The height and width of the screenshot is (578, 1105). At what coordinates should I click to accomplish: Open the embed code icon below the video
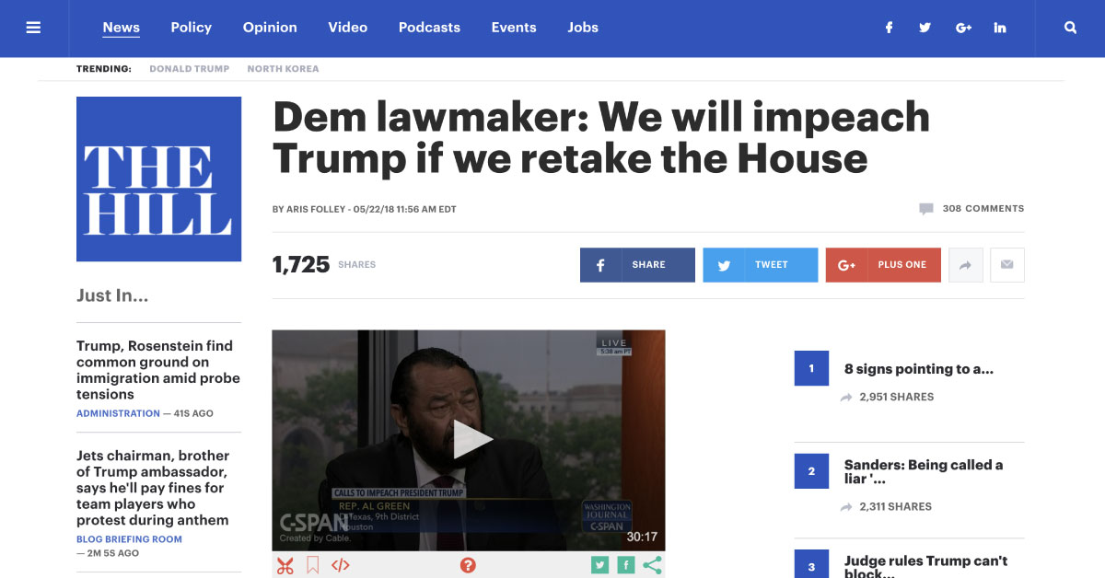tap(340, 566)
